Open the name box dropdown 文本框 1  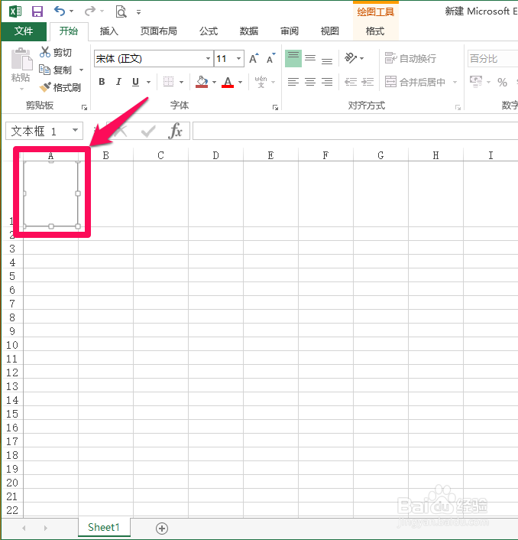coord(76,131)
